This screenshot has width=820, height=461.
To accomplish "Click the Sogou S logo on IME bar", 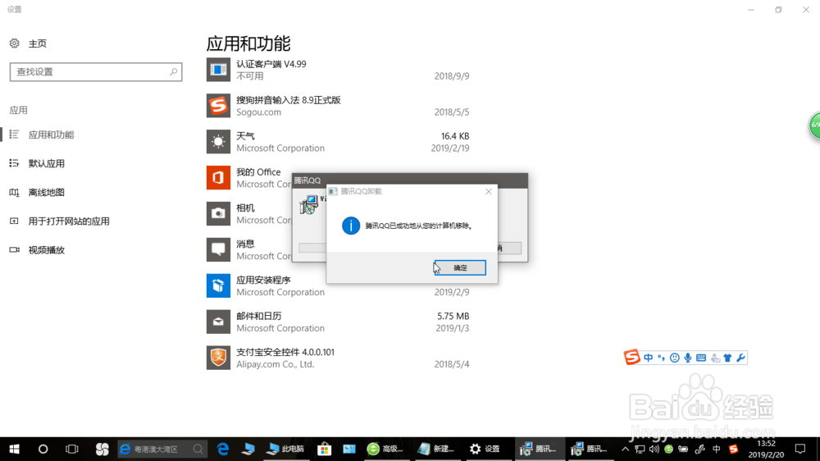I will click(x=631, y=358).
